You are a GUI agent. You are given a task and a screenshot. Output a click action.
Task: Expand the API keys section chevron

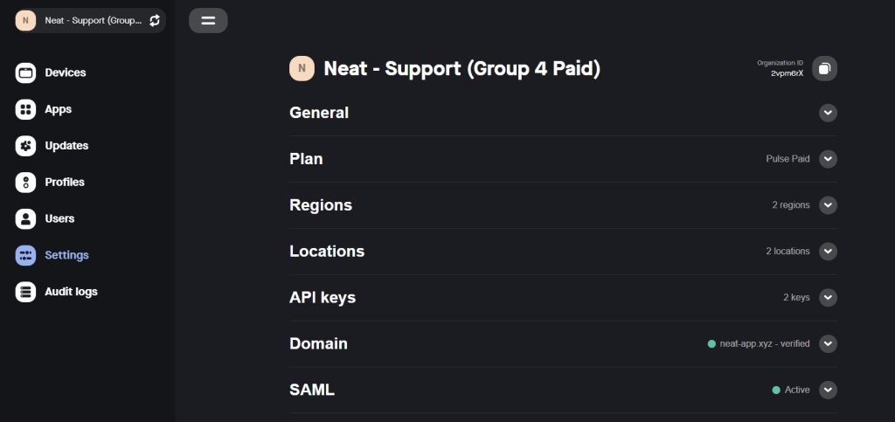(x=828, y=298)
